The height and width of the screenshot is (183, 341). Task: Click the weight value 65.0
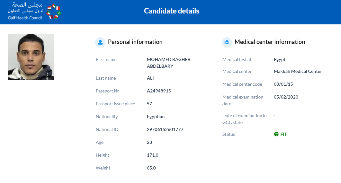(151, 168)
